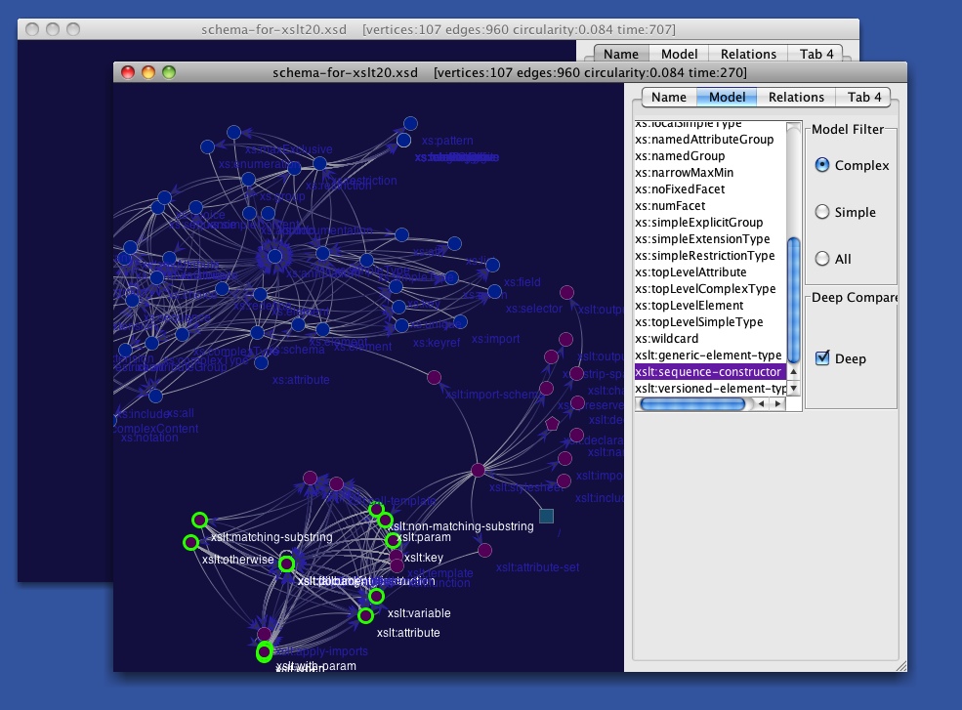Click the xslt:variable highlighted graph node
962x710 pixels.
377,596
